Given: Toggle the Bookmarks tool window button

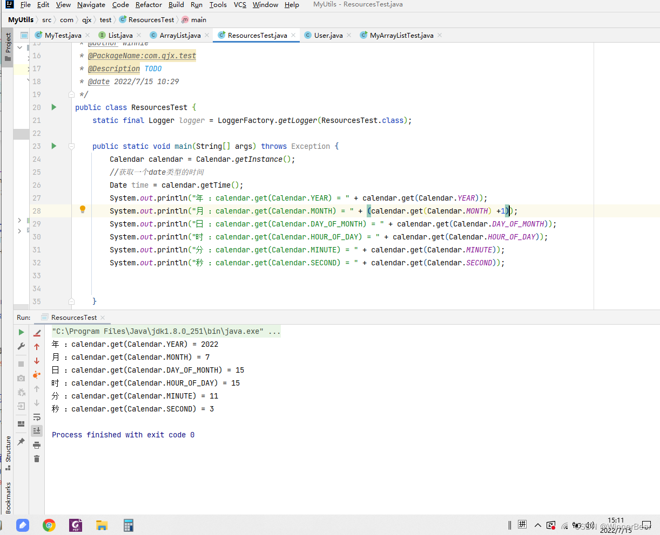Looking at the screenshot, I should [x=8, y=497].
